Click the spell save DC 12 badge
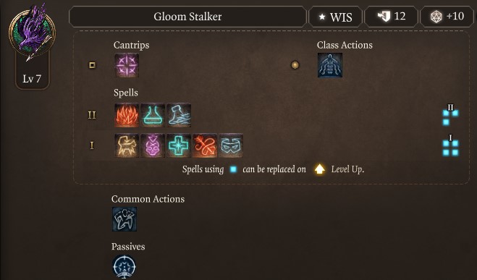This screenshot has width=477, height=280. (x=391, y=17)
